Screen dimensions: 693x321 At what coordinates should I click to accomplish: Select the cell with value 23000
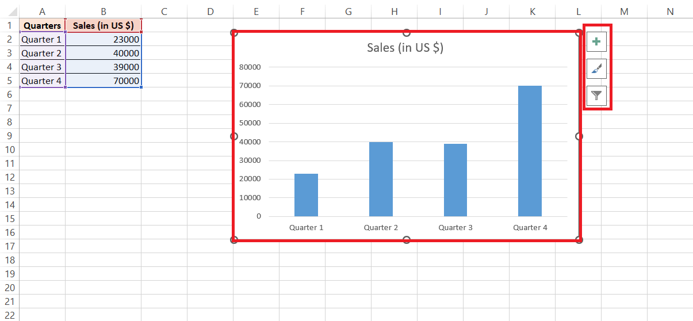click(x=103, y=39)
